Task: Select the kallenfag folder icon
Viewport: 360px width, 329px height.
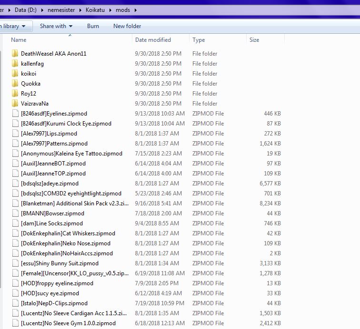Action: (15, 64)
